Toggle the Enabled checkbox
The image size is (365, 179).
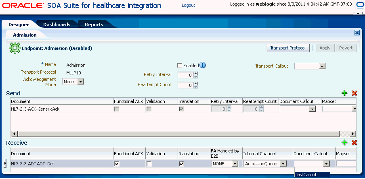180,66
